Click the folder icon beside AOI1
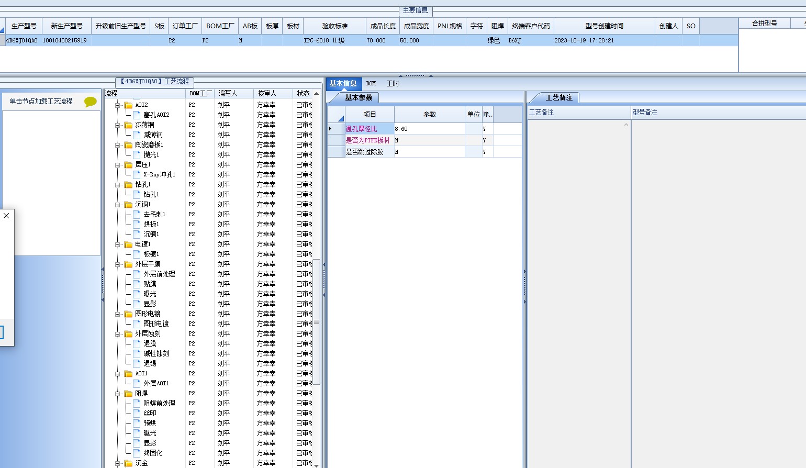The image size is (806, 468). [x=128, y=374]
